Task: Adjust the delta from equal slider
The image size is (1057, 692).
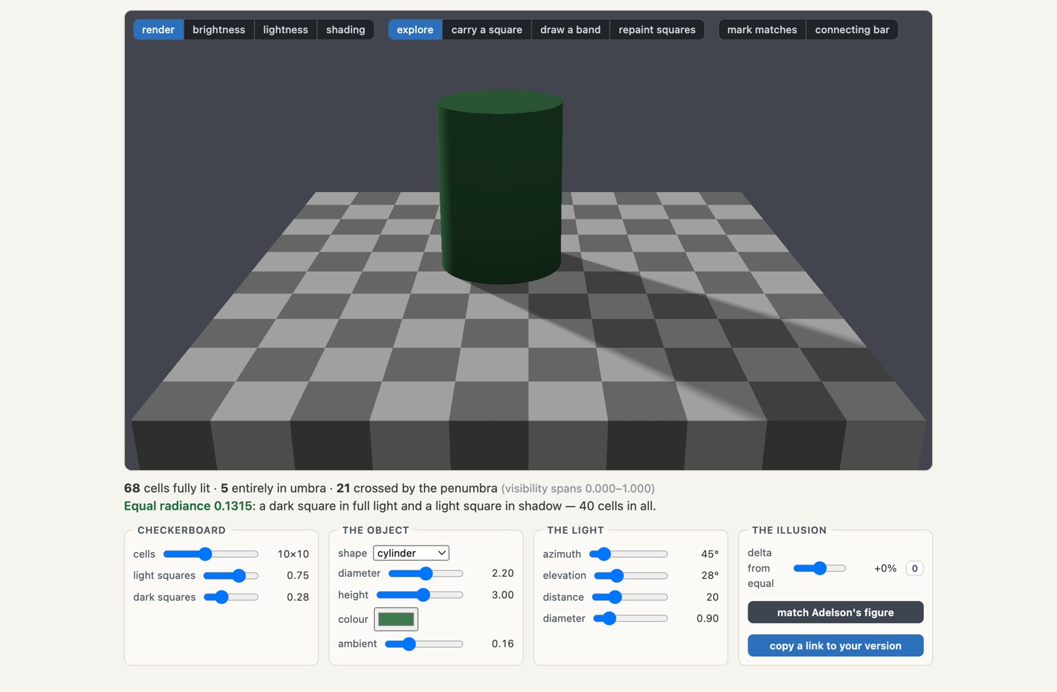Action: click(x=820, y=568)
